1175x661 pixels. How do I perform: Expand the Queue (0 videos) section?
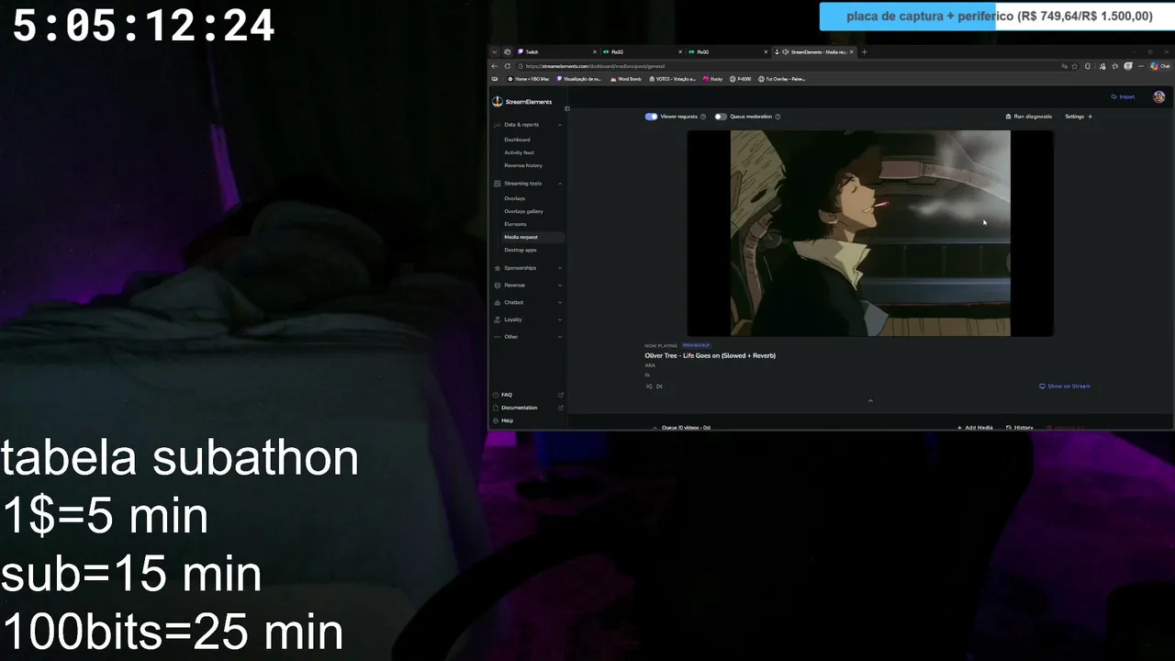[681, 428]
